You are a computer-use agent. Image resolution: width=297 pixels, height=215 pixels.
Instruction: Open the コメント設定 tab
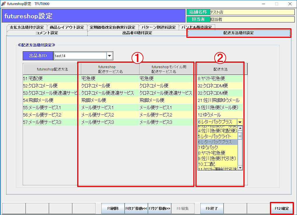tap(47, 33)
